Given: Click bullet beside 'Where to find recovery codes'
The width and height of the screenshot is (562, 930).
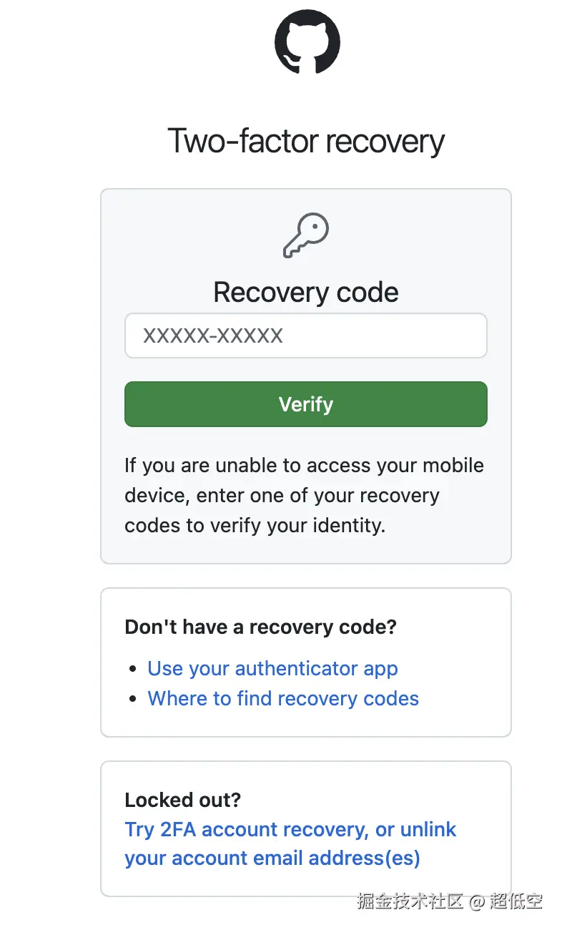Looking at the screenshot, I should coord(132,700).
